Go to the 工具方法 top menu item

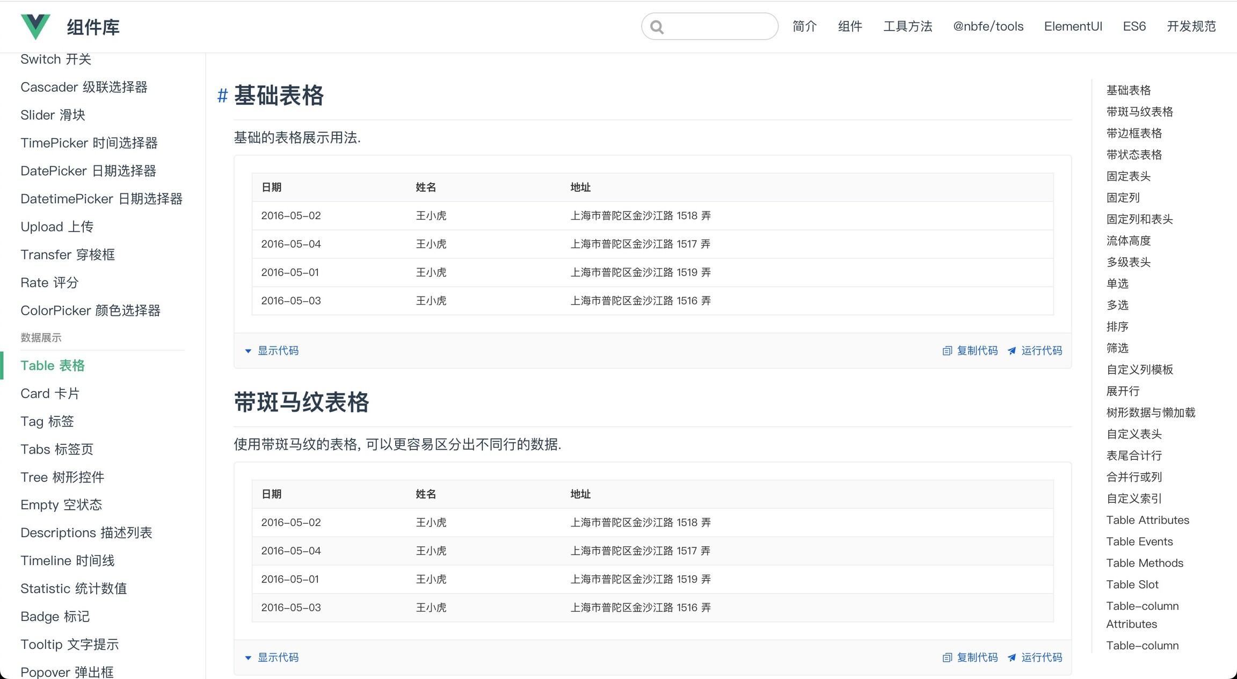point(908,26)
